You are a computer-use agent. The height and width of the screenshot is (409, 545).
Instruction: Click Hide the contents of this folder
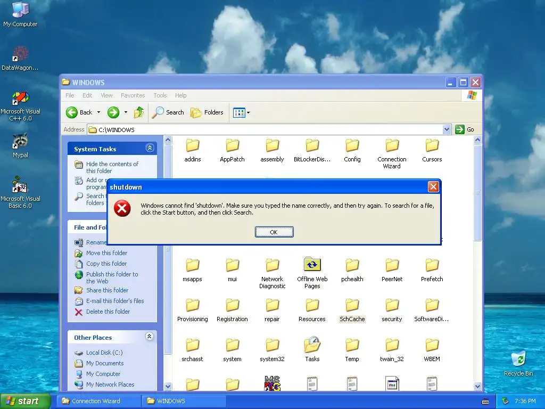pos(107,167)
